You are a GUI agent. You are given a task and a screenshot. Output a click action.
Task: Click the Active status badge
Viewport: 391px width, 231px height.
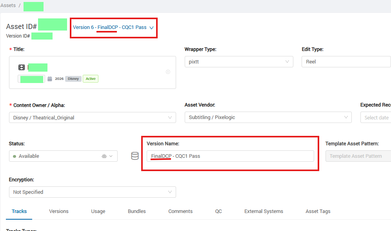(x=91, y=79)
